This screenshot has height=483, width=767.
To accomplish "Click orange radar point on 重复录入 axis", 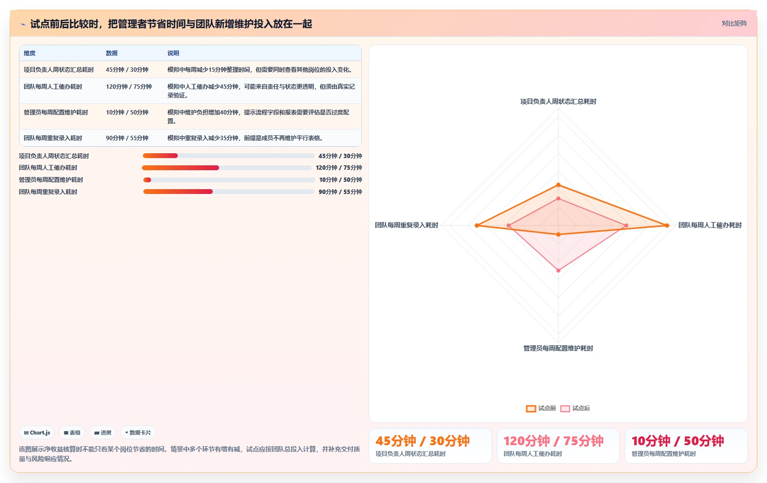I will click(477, 225).
